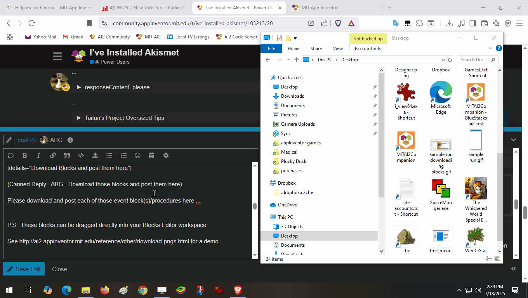Click the Explorer back arrow
This screenshot has height=298, width=528.
pos(268,60)
